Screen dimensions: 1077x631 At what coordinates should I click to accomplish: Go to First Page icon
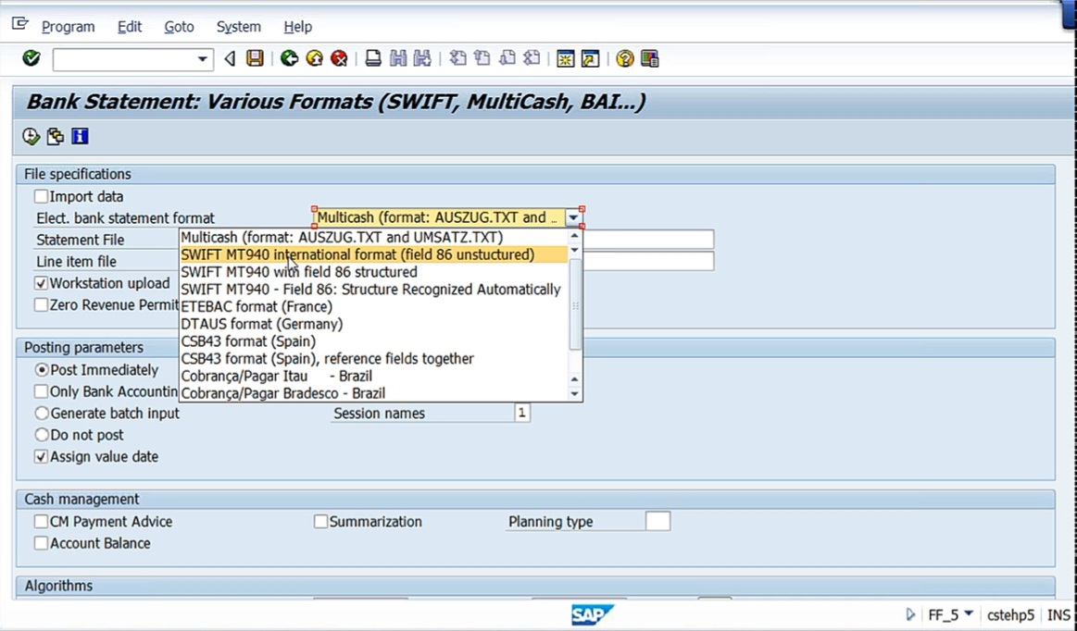[x=457, y=58]
